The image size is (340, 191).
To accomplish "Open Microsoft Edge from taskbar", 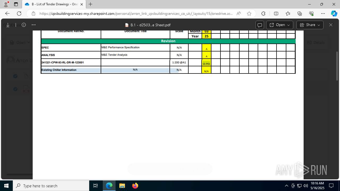I will (109, 186).
